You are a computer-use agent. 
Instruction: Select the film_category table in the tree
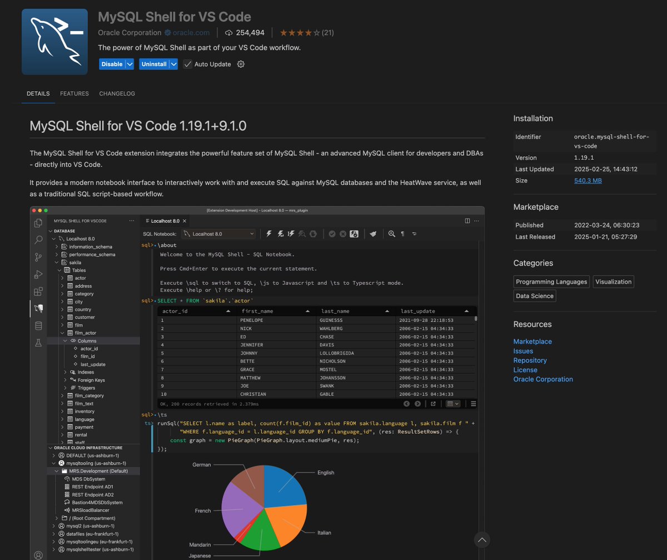(89, 396)
